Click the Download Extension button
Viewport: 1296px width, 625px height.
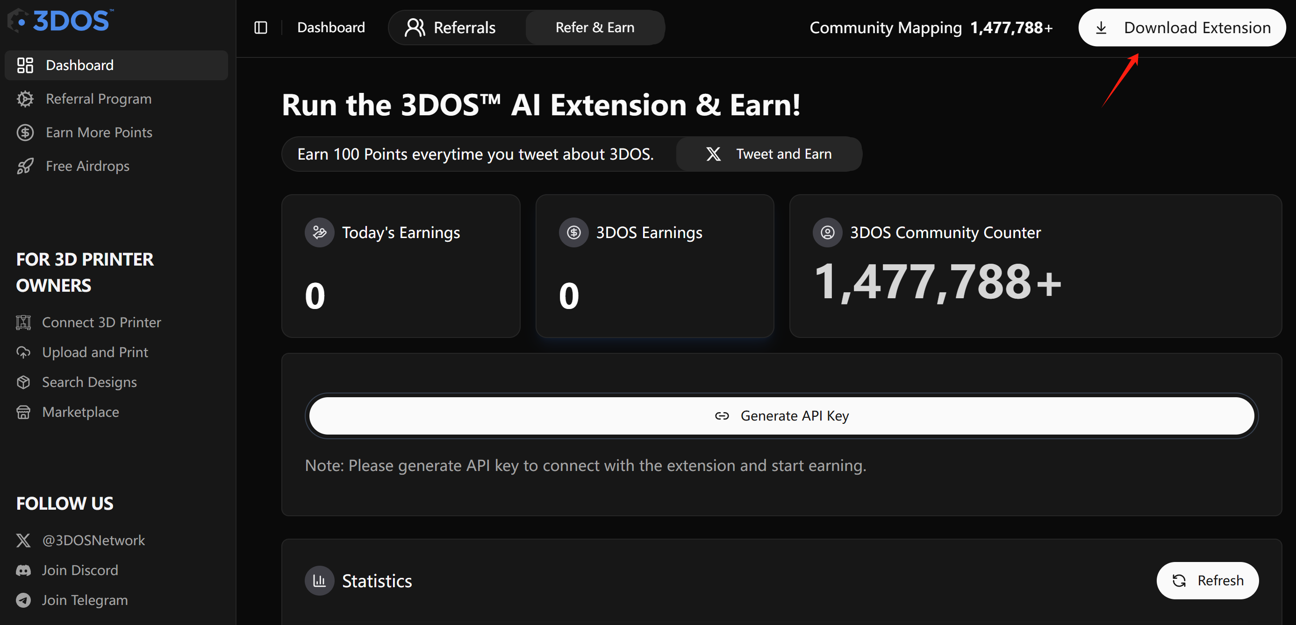coord(1182,28)
